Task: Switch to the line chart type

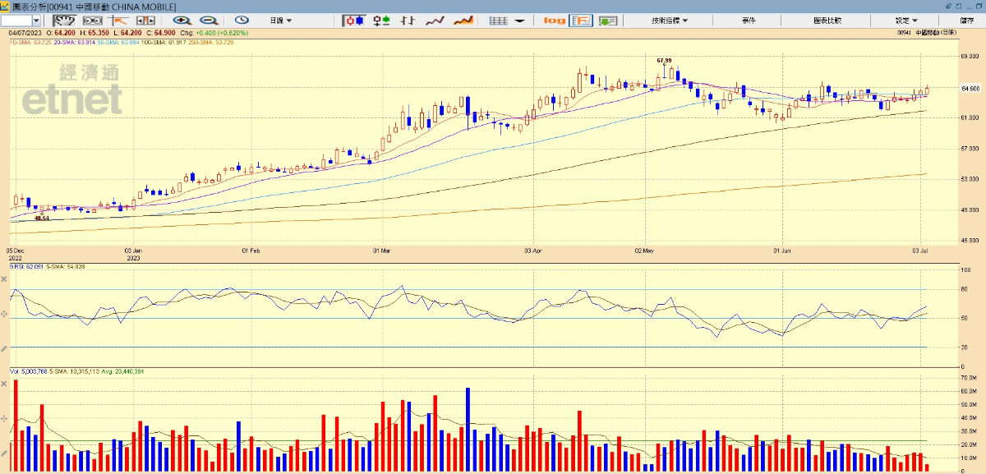Action: click(435, 20)
